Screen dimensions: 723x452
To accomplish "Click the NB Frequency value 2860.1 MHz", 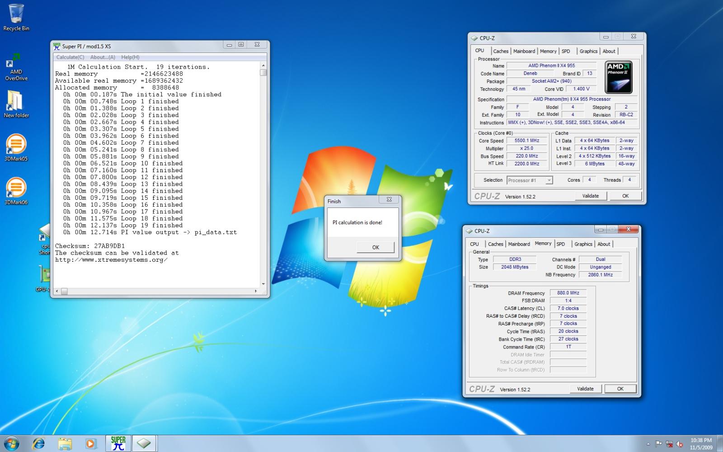I will click(600, 275).
